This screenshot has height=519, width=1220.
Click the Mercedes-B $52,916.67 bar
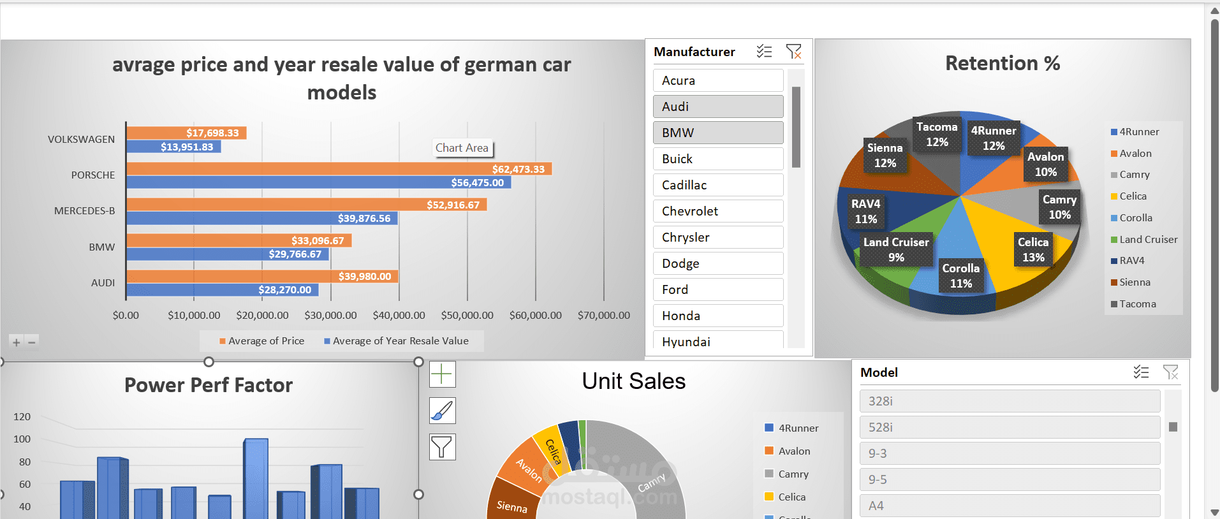tap(306, 205)
